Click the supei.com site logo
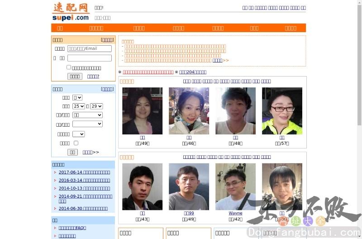The height and width of the screenshot is (239, 362). click(71, 11)
